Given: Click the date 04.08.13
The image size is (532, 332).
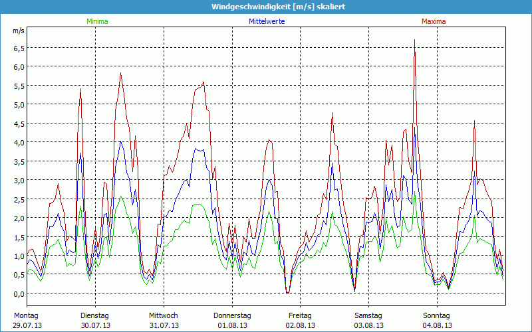Looking at the screenshot, I should 438,325.
